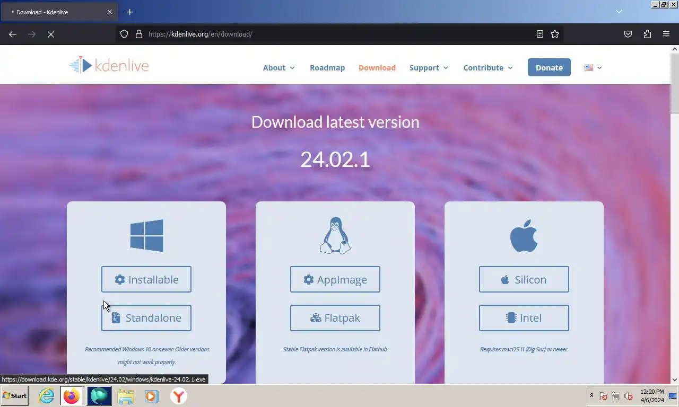Click the action center flag tray icon

pos(603,396)
